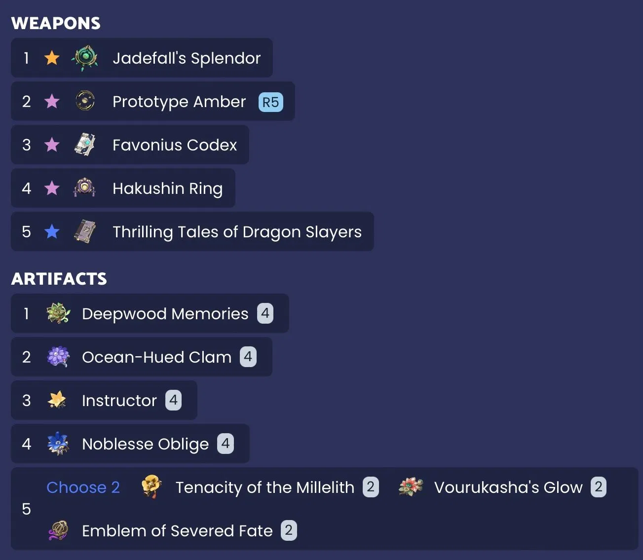Open the Noblesse Oblige artifact link
The width and height of the screenshot is (643, 560).
[145, 444]
